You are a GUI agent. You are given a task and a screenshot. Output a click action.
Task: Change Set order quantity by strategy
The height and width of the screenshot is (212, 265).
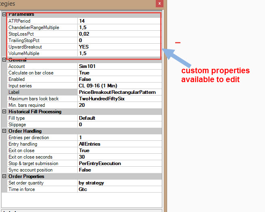pos(119,183)
